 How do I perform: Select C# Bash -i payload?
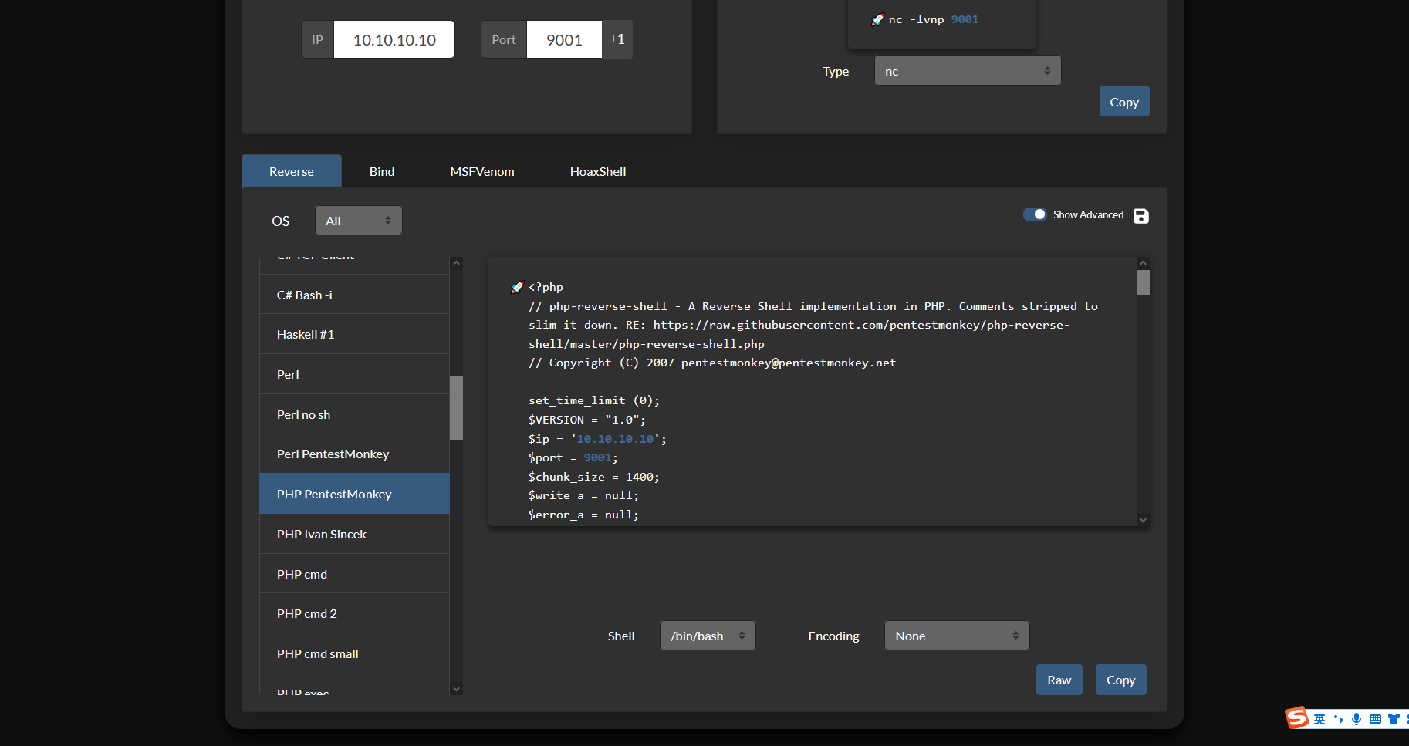pos(354,295)
